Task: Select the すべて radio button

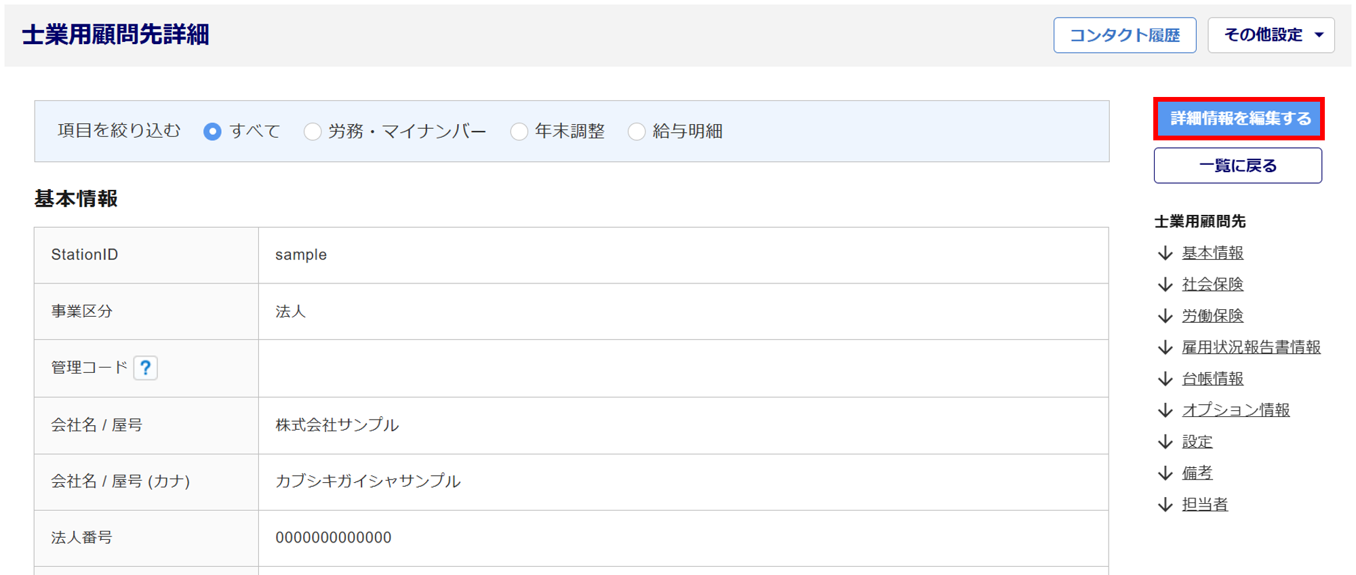Action: coord(212,132)
